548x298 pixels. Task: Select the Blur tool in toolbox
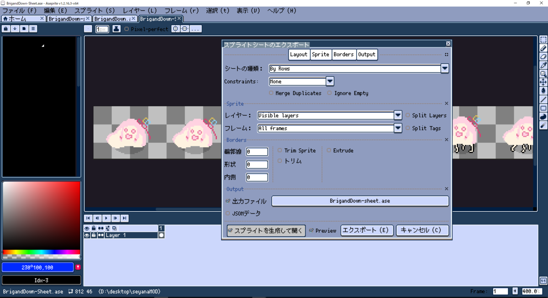[x=543, y=125]
